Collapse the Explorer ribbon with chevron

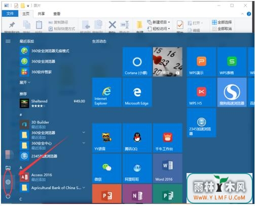(x=242, y=14)
